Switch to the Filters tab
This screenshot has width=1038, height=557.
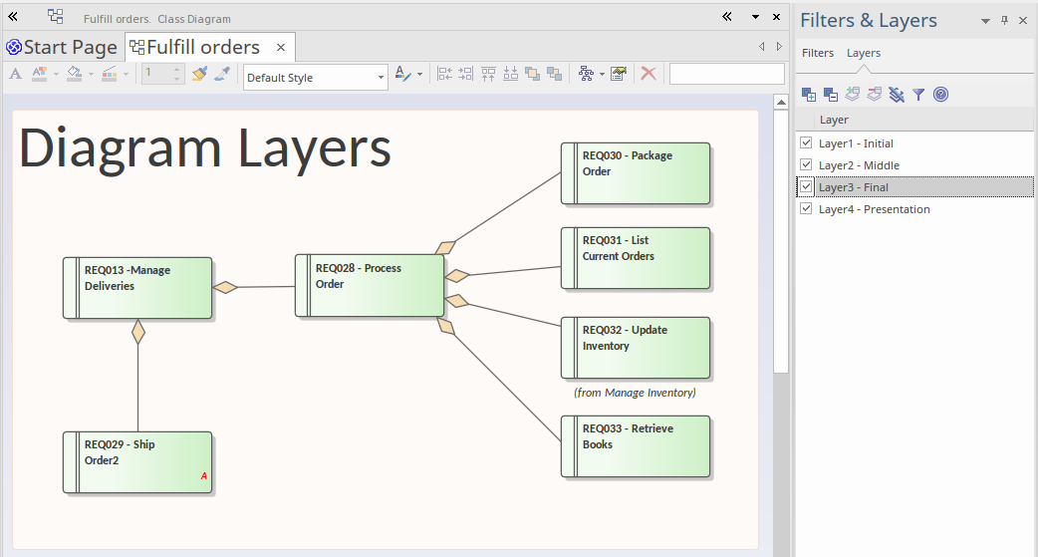click(x=818, y=53)
